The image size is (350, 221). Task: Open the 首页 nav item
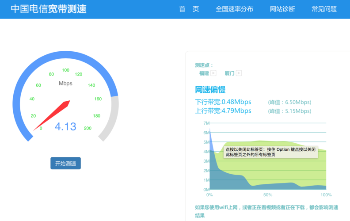(x=189, y=9)
